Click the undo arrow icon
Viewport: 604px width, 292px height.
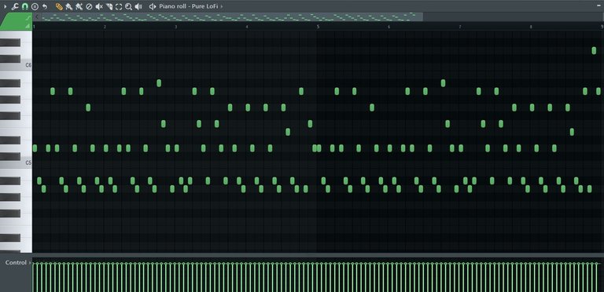pyautogui.click(x=45, y=6)
